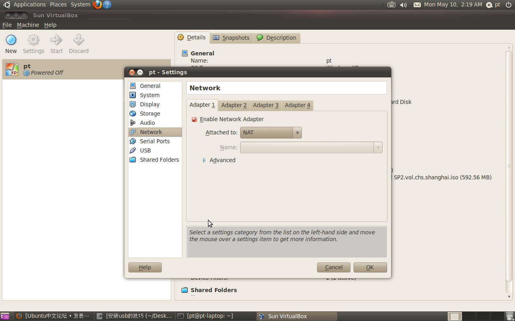Click the New virtual machine toolbar icon

(x=11, y=44)
